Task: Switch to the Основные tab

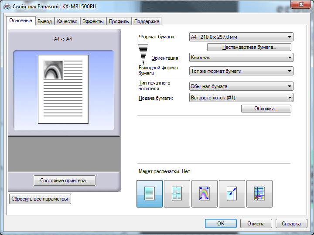Action: tap(20, 20)
